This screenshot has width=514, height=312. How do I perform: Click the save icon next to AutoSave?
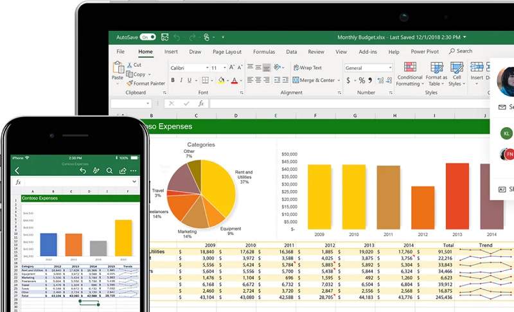164,37
